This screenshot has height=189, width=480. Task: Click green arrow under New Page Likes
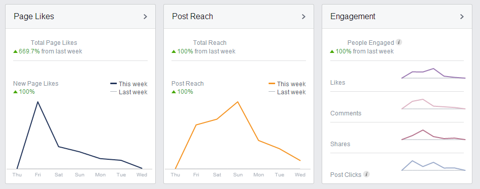(x=15, y=91)
